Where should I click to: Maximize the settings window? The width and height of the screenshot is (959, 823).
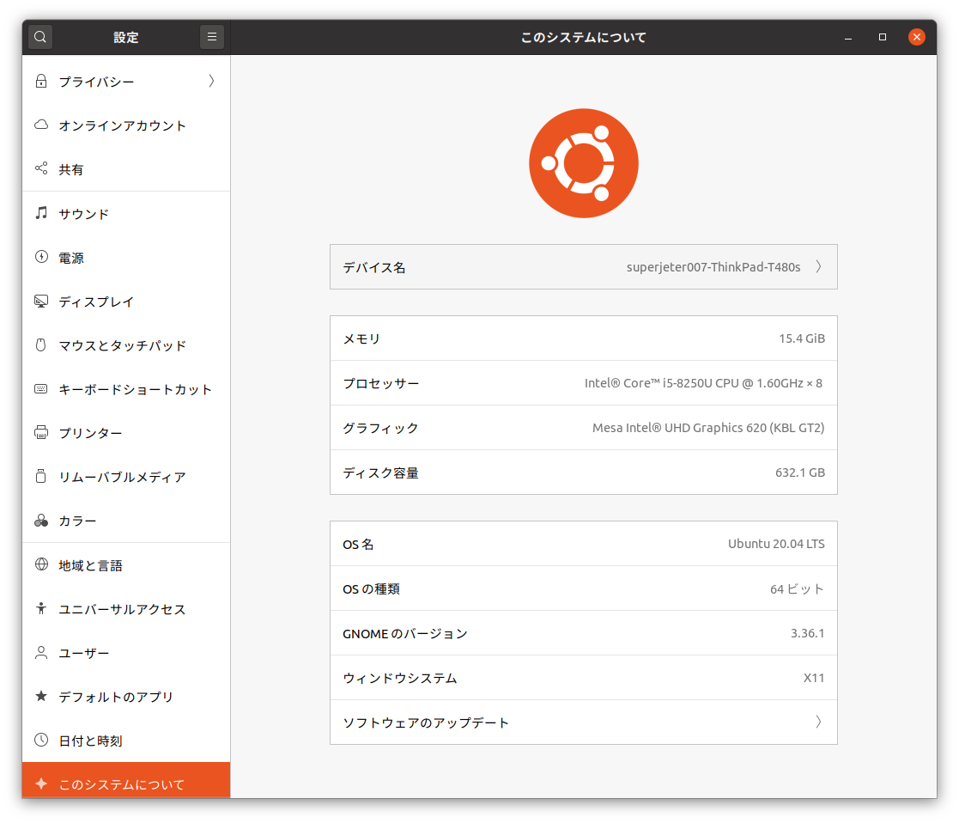point(882,37)
